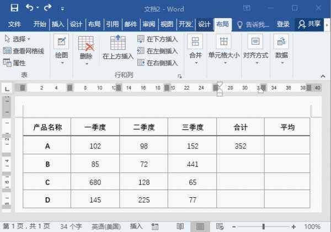Click the cell containing 441
331x232 pixels.
point(193,164)
